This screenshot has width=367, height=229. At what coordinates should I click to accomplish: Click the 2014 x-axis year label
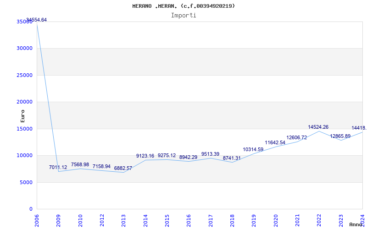point(145,220)
